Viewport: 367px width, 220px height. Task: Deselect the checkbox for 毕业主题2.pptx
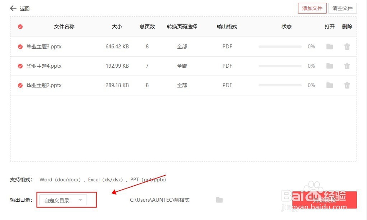click(x=20, y=85)
